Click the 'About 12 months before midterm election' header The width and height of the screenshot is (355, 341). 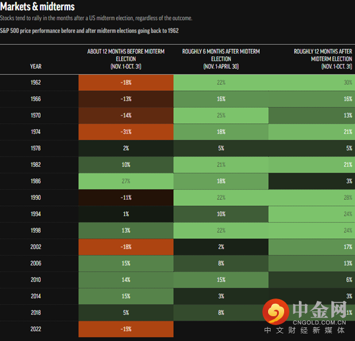[126, 59]
